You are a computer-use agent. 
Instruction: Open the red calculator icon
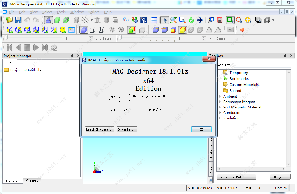(220, 20)
